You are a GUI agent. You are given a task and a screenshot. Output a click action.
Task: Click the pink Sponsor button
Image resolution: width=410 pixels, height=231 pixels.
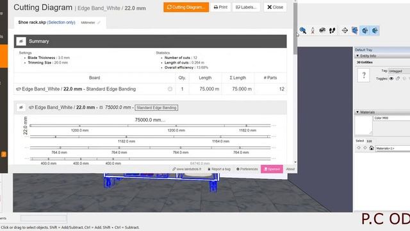coord(272,169)
